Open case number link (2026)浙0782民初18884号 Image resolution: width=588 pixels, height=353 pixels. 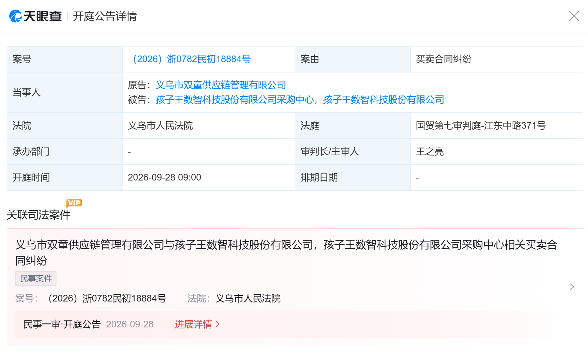tap(190, 59)
